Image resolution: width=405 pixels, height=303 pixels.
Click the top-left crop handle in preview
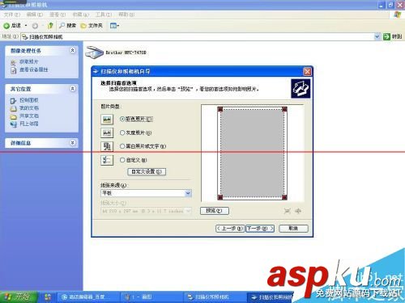pyautogui.click(x=220, y=109)
